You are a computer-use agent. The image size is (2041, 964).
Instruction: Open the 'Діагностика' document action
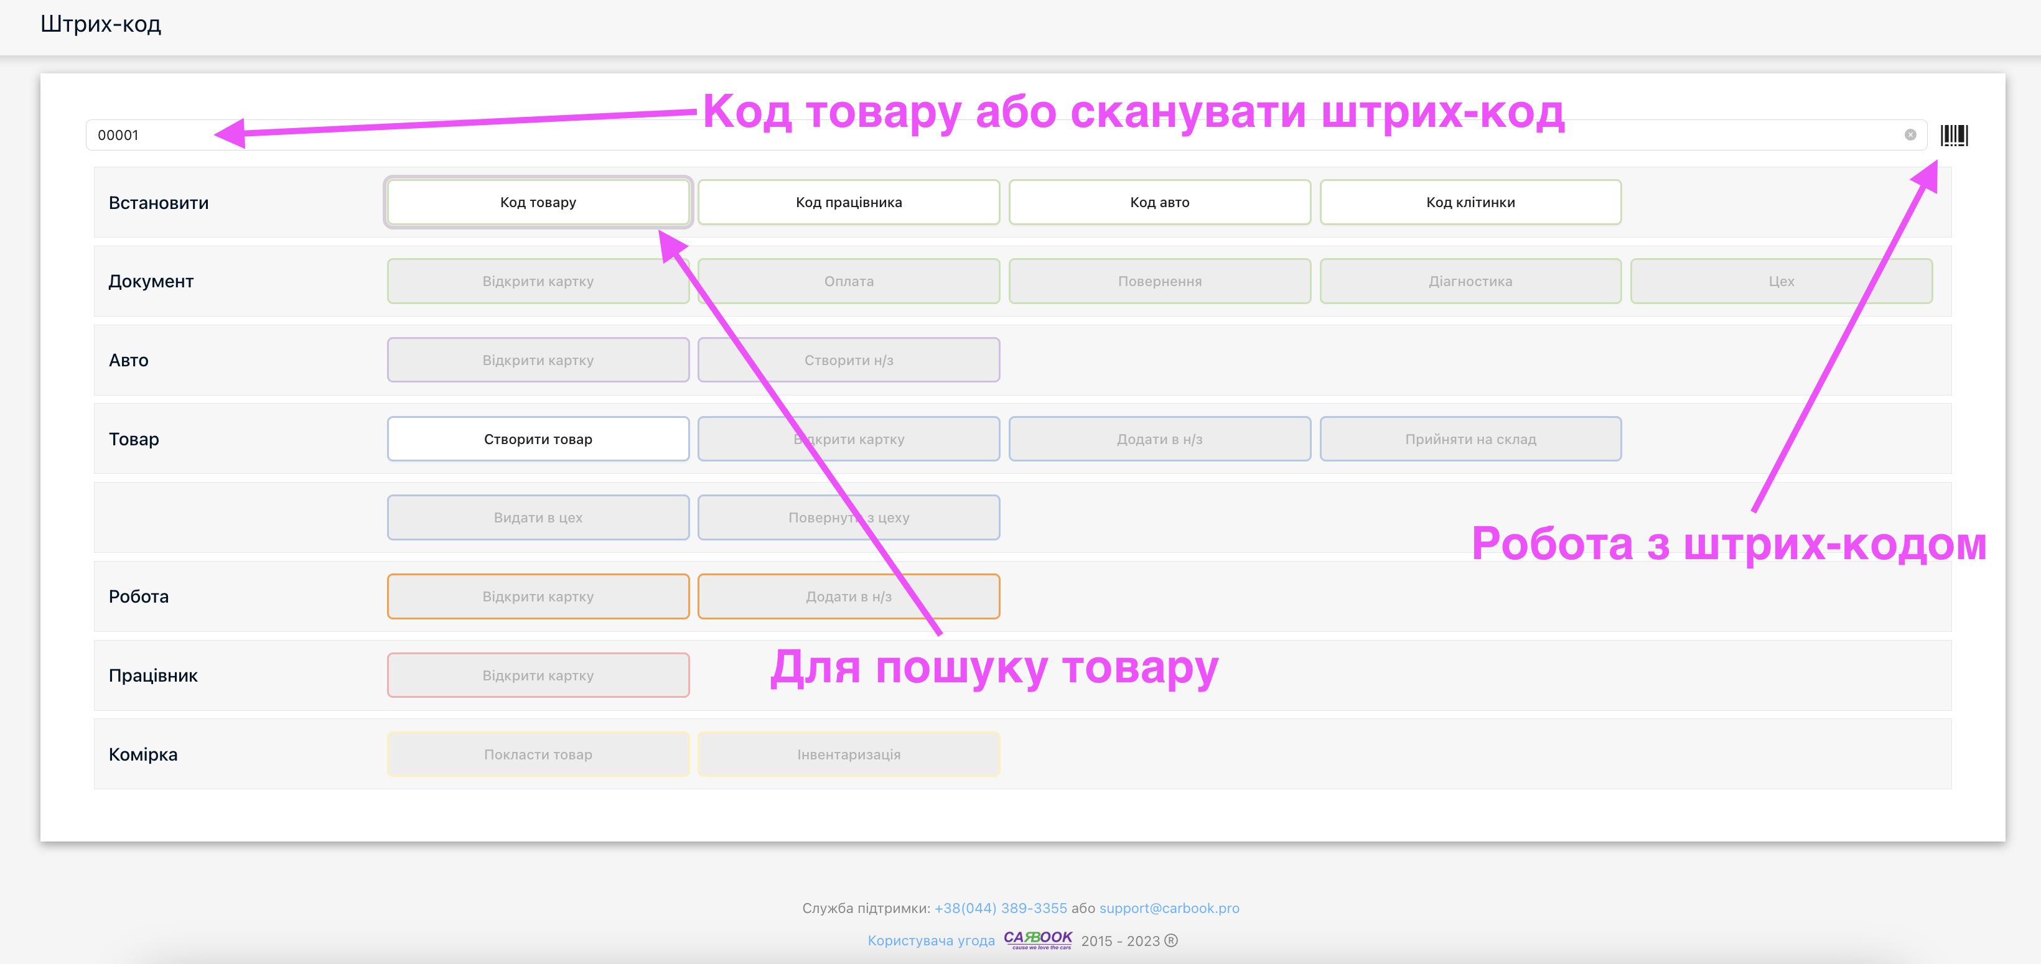(x=1470, y=281)
